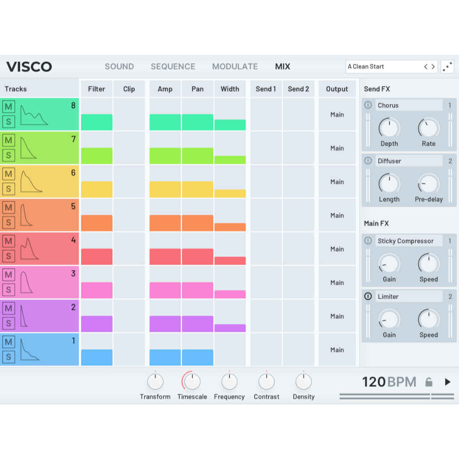Screen dimensions: 459x459
Task: Click the Chorus Depth knob
Action: (389, 128)
